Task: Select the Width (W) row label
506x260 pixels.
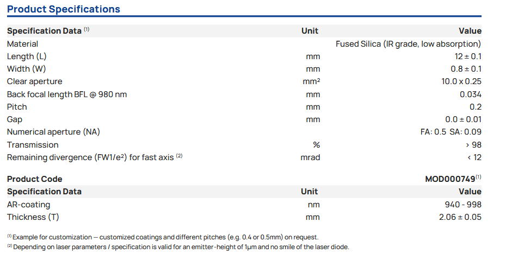Action: [x=27, y=69]
